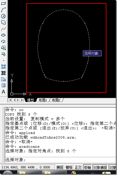Open the Insert Block tool
This screenshot has width=117, height=175.
3,48
